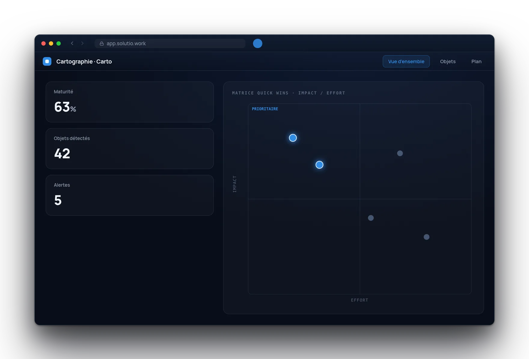This screenshot has height=359, width=529.
Task: Click the blue profile circle beside address bar
Action: pos(258,44)
